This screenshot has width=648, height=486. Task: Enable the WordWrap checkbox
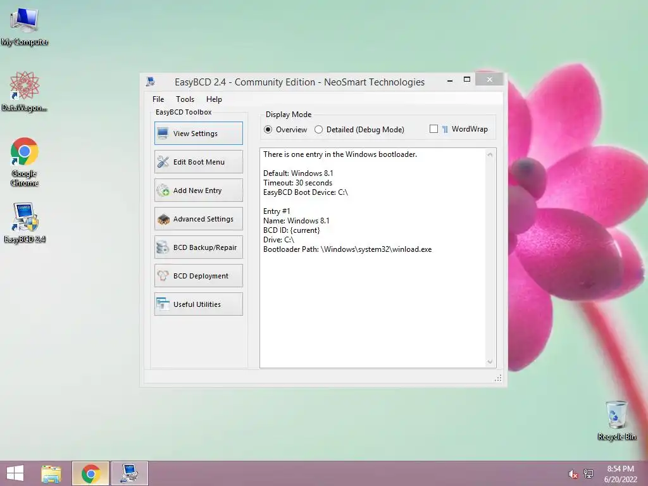point(433,129)
